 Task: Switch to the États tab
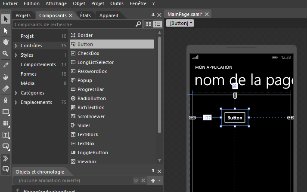pyautogui.click(x=86, y=15)
